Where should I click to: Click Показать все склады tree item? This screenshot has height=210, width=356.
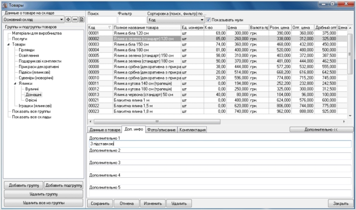click(x=31, y=117)
